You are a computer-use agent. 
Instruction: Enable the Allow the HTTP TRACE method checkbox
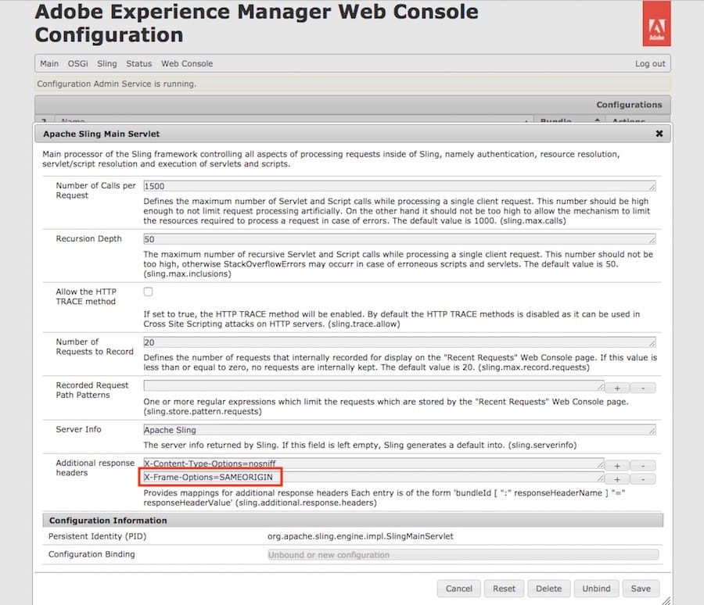coord(148,292)
